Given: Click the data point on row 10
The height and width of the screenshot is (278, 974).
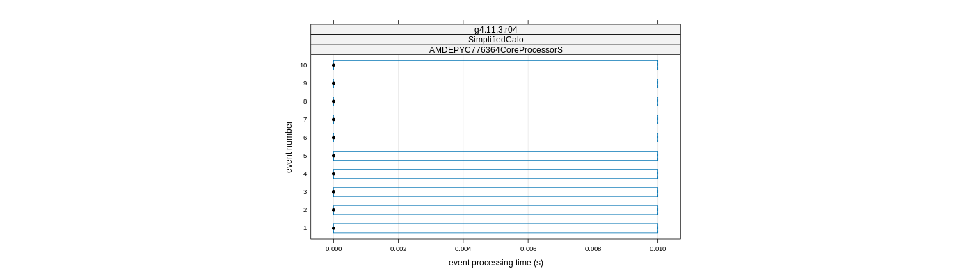Looking at the screenshot, I should pyautogui.click(x=333, y=65).
